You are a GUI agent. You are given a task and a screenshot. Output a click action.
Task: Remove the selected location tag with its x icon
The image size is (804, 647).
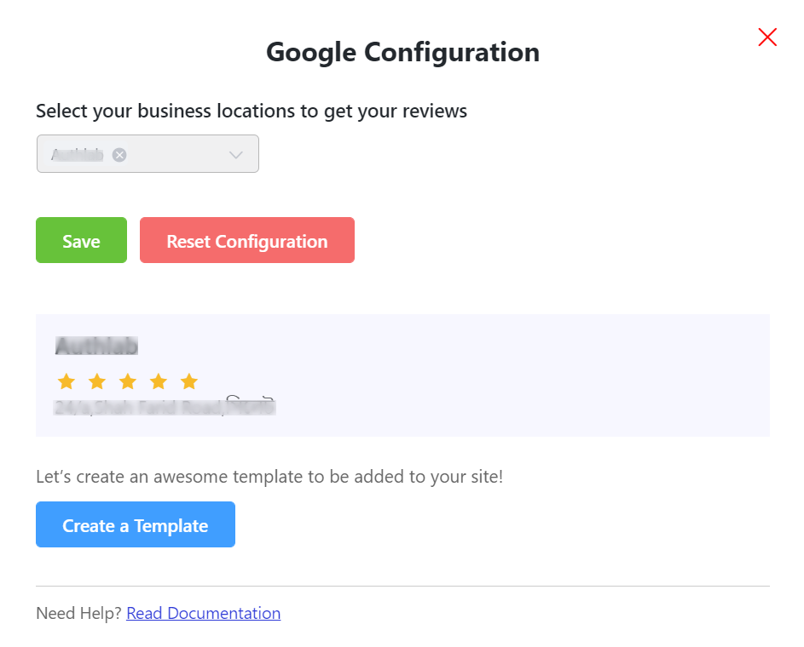pos(119,155)
